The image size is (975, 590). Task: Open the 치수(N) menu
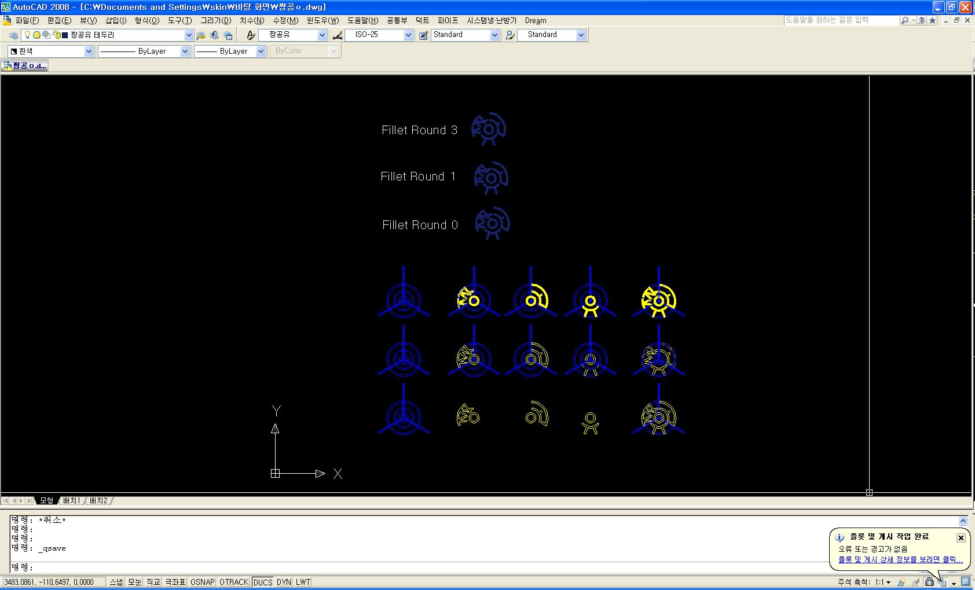pyautogui.click(x=252, y=20)
